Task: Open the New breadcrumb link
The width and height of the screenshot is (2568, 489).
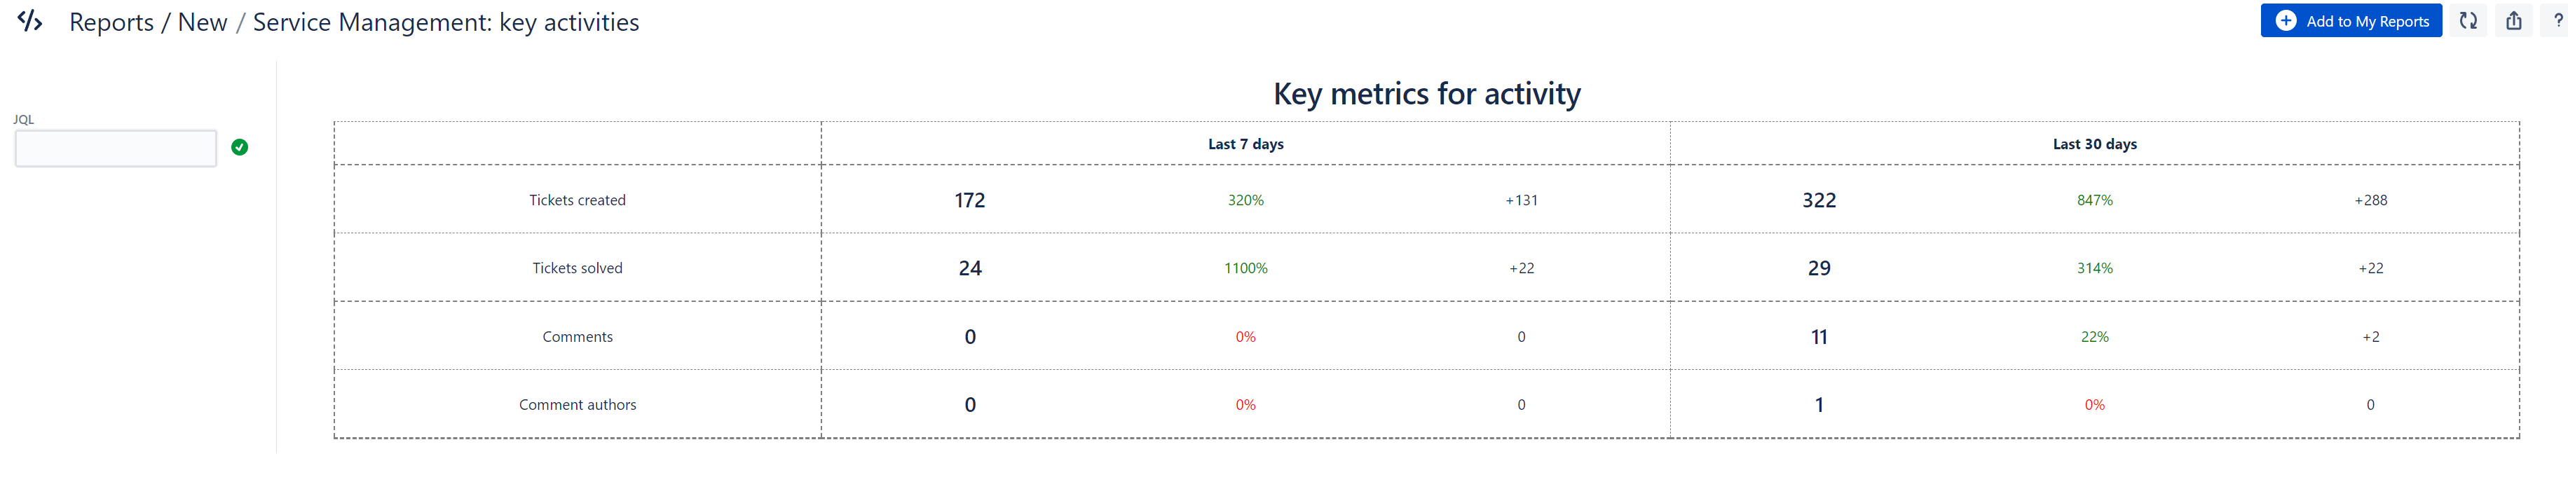Action: [203, 22]
